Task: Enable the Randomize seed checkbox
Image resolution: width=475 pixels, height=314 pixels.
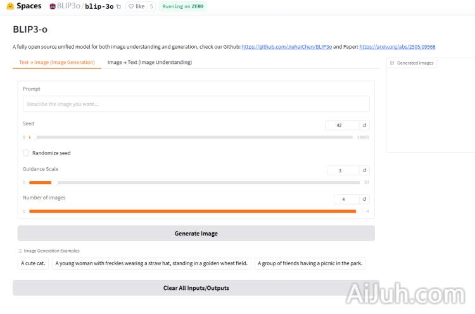Action: pyautogui.click(x=26, y=153)
